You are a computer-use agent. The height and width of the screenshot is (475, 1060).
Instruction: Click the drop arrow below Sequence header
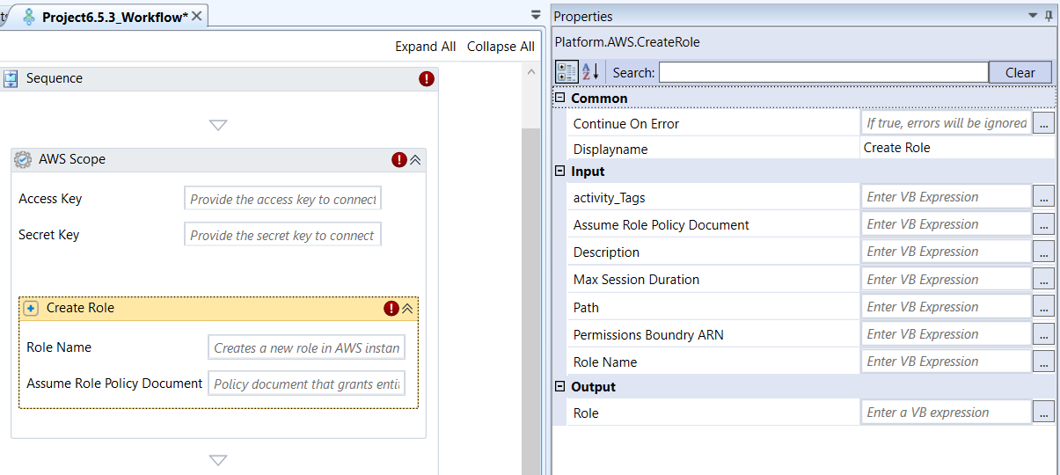coord(218,126)
